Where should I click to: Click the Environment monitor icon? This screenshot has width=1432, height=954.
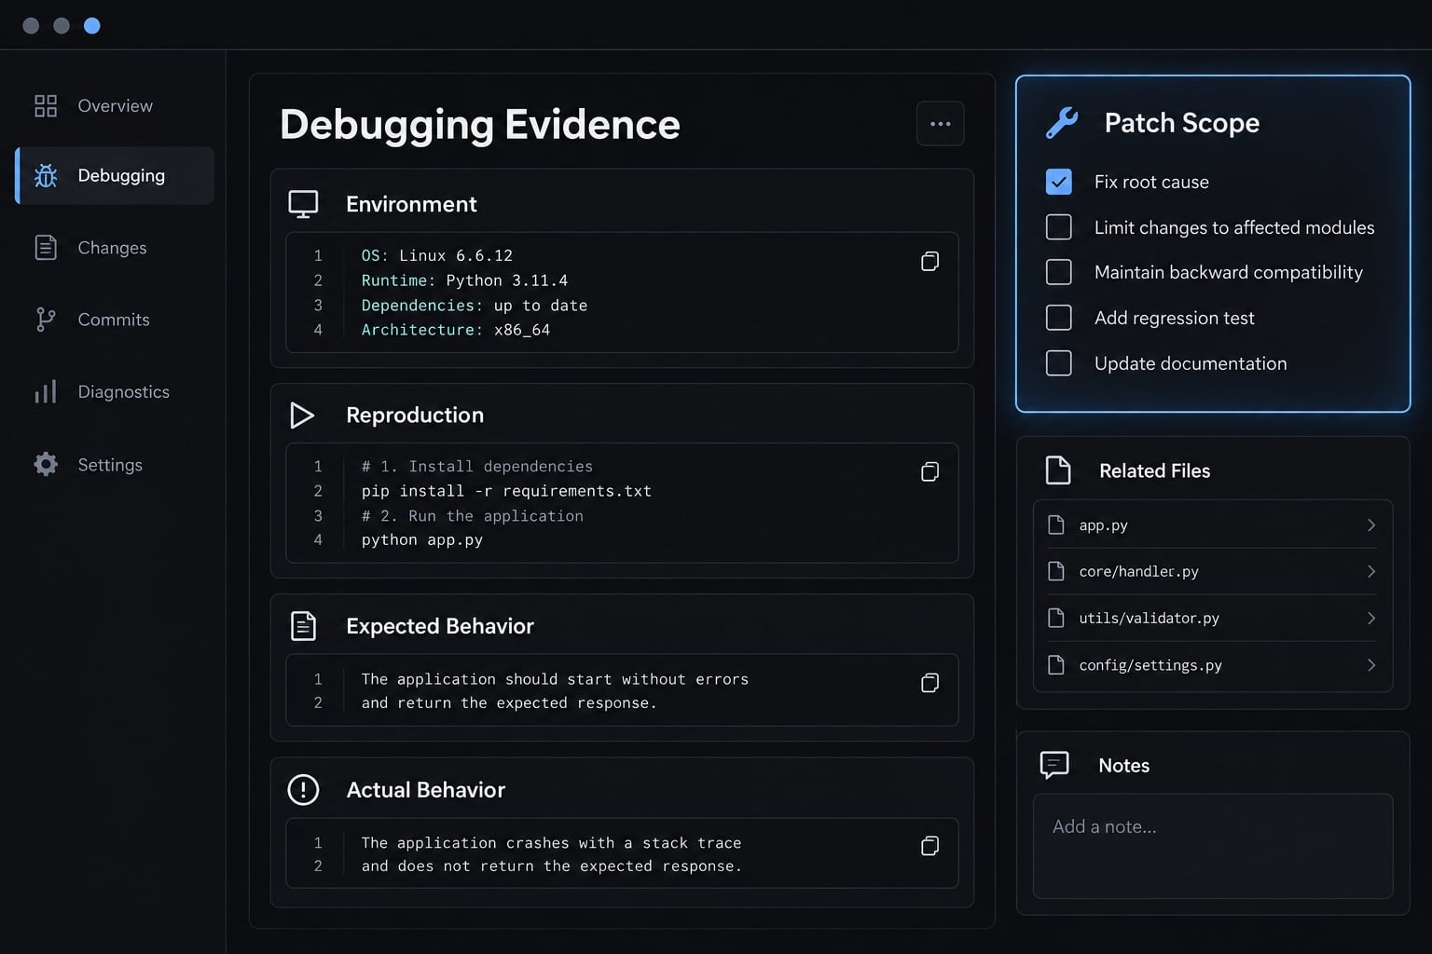[x=303, y=204]
